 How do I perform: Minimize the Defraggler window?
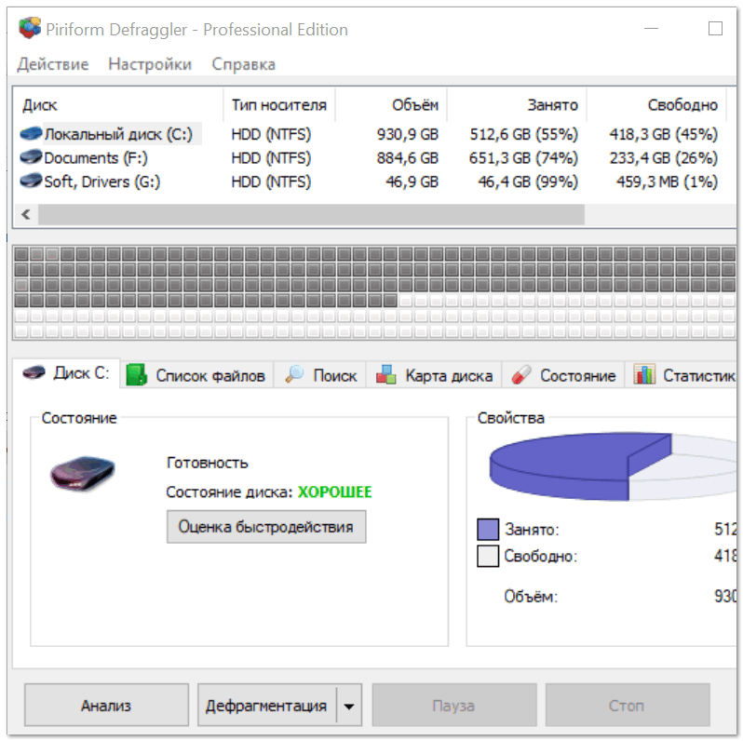tap(652, 29)
